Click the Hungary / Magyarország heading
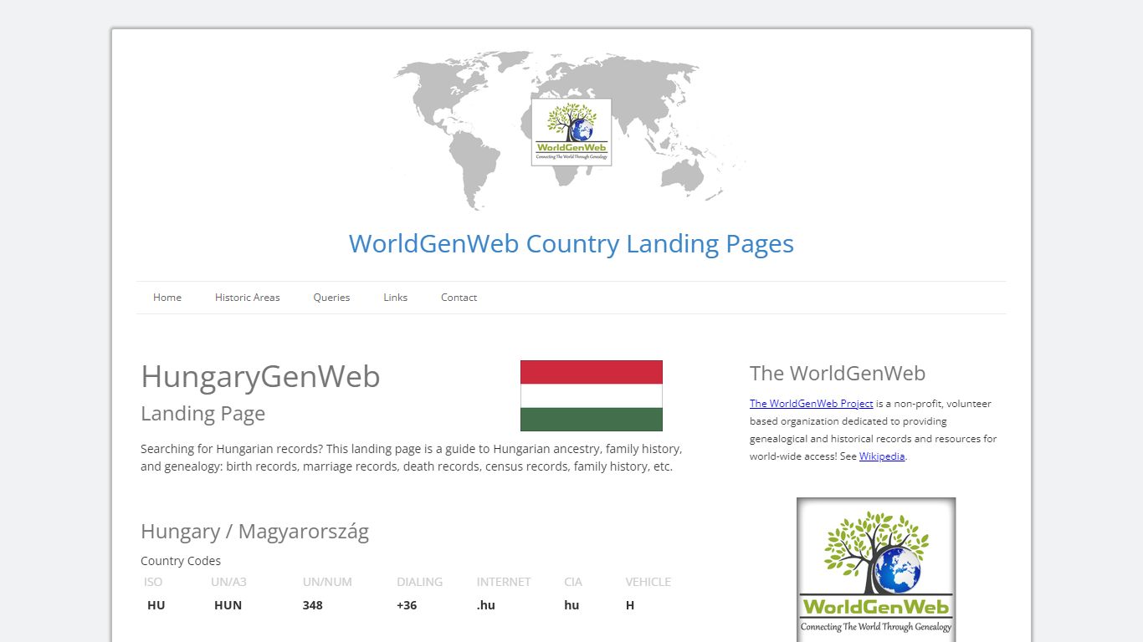This screenshot has height=642, width=1143. point(254,532)
